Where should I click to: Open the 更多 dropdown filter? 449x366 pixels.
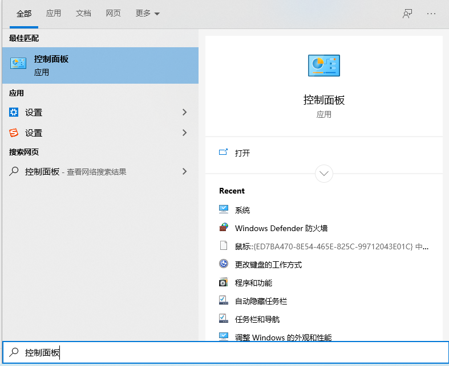click(x=148, y=14)
